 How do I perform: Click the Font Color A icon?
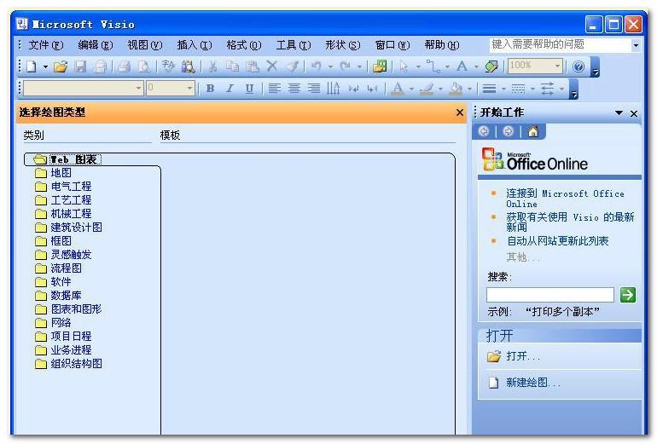[398, 89]
